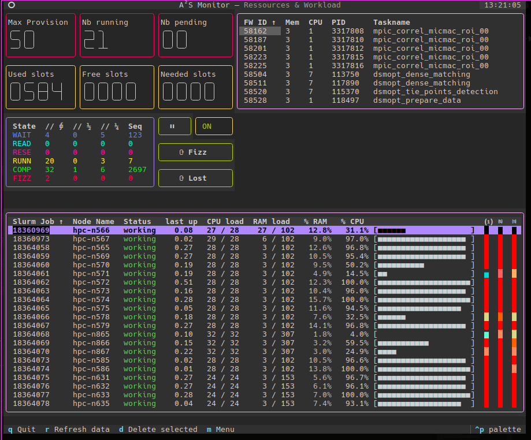The image size is (531, 440).
Task: Click the (r) column header icon
Action: pyautogui.click(x=513, y=221)
